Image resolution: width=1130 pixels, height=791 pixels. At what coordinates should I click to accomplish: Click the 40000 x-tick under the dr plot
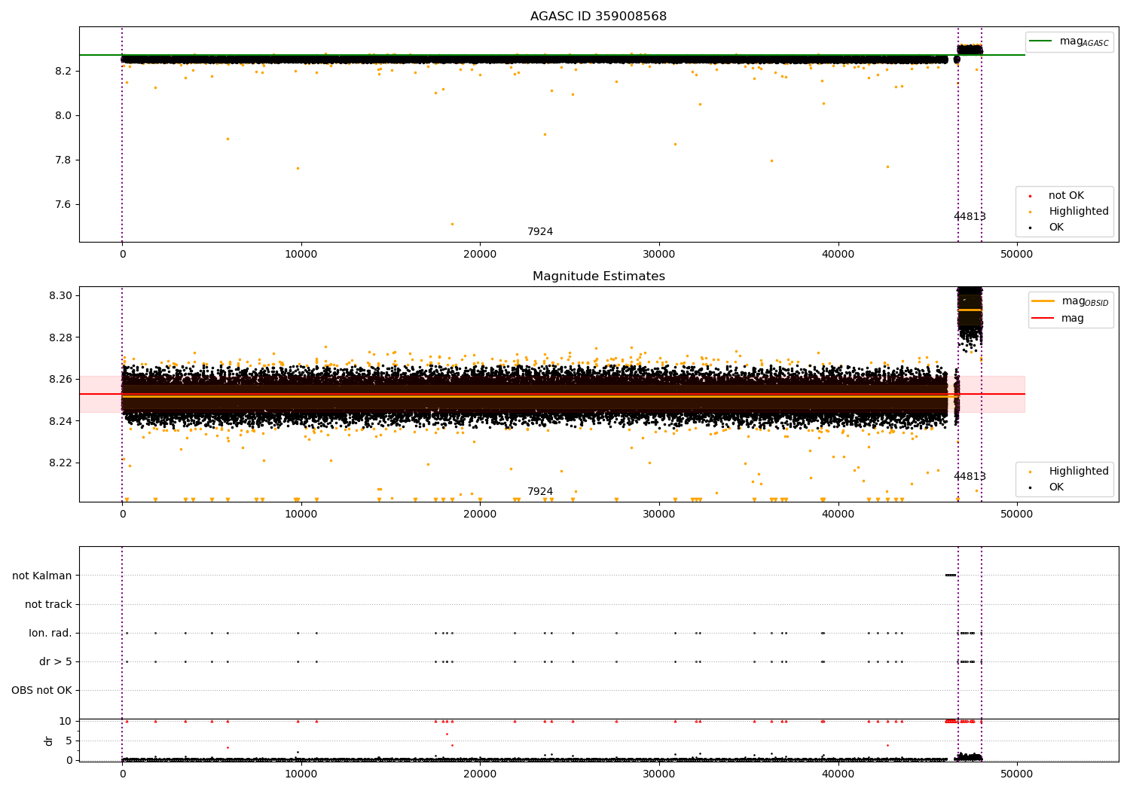pyautogui.click(x=838, y=774)
